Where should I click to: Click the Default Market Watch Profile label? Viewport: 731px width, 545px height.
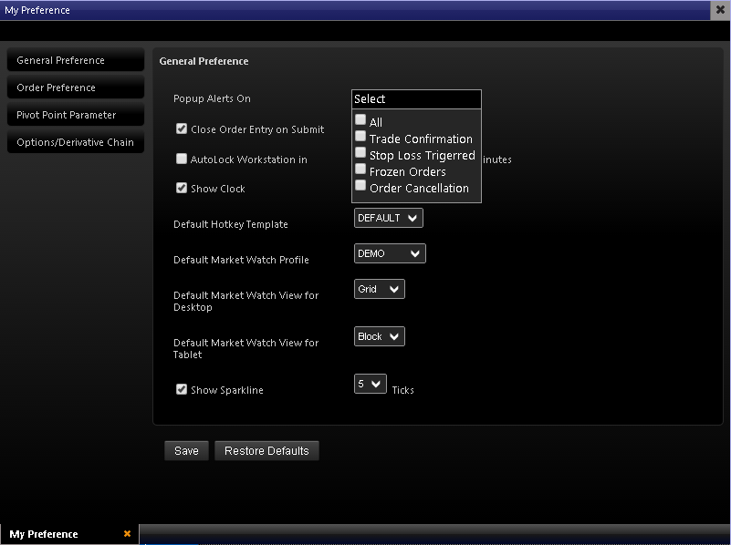(241, 260)
